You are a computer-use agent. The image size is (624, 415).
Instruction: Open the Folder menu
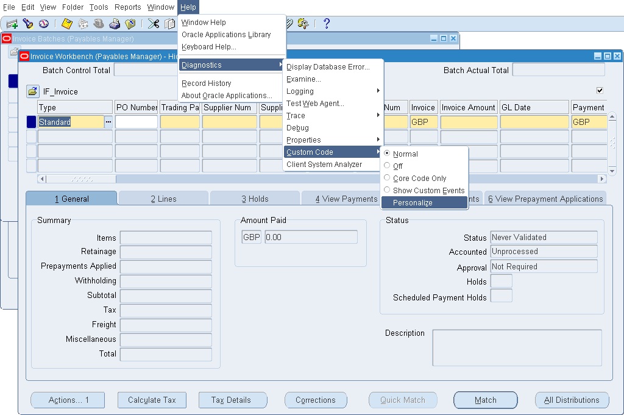click(73, 7)
